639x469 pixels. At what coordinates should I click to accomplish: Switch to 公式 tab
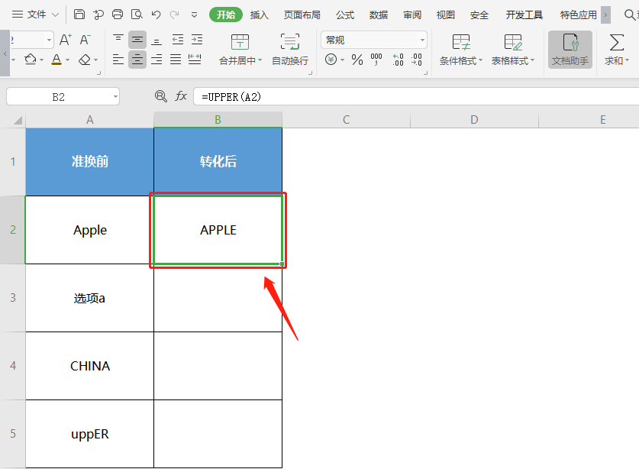point(345,15)
